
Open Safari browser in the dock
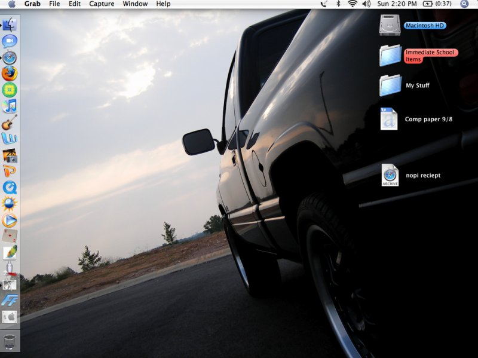pos(10,58)
